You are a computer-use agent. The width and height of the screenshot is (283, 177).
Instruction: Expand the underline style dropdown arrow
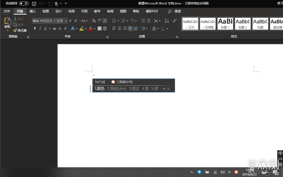point(50,29)
